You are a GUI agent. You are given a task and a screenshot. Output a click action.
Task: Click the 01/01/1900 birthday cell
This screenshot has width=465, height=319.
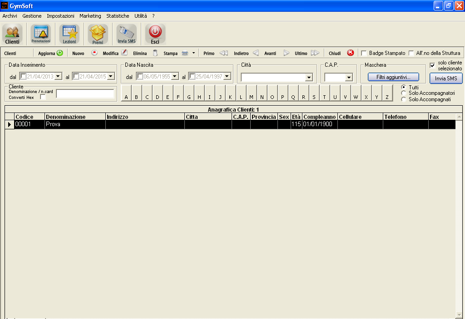320,124
